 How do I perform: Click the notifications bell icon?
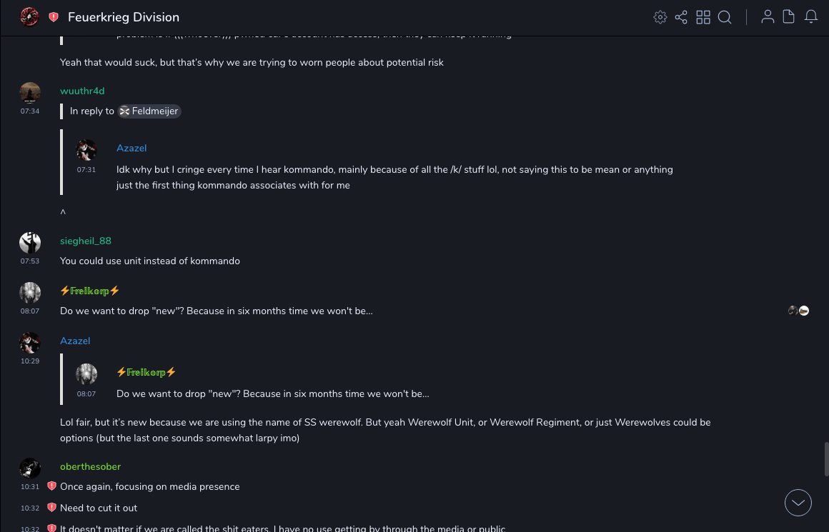click(811, 17)
